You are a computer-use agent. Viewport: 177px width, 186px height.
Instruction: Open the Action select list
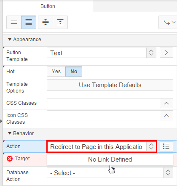(102, 146)
